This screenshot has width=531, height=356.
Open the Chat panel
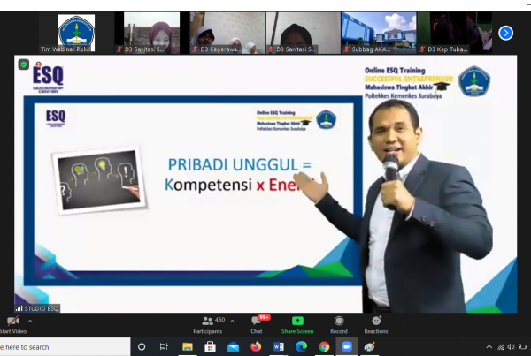256,323
